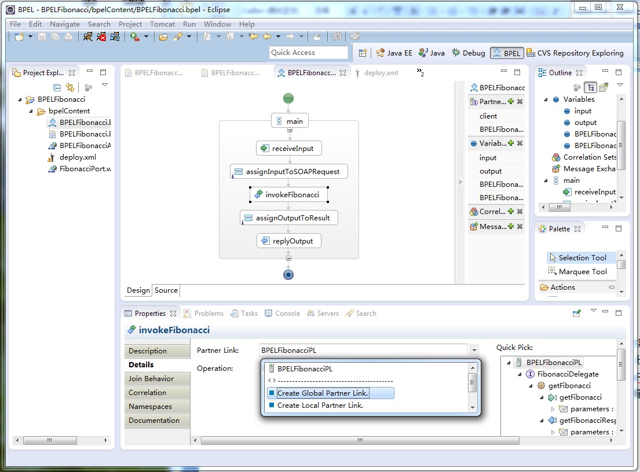The image size is (640, 472).
Task: Open the Partner Link dropdown arrow
Action: tap(474, 351)
